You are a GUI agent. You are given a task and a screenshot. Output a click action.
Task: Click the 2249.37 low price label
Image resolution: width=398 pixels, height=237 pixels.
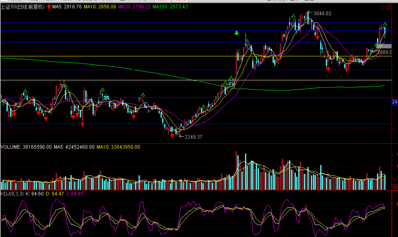pos(193,137)
